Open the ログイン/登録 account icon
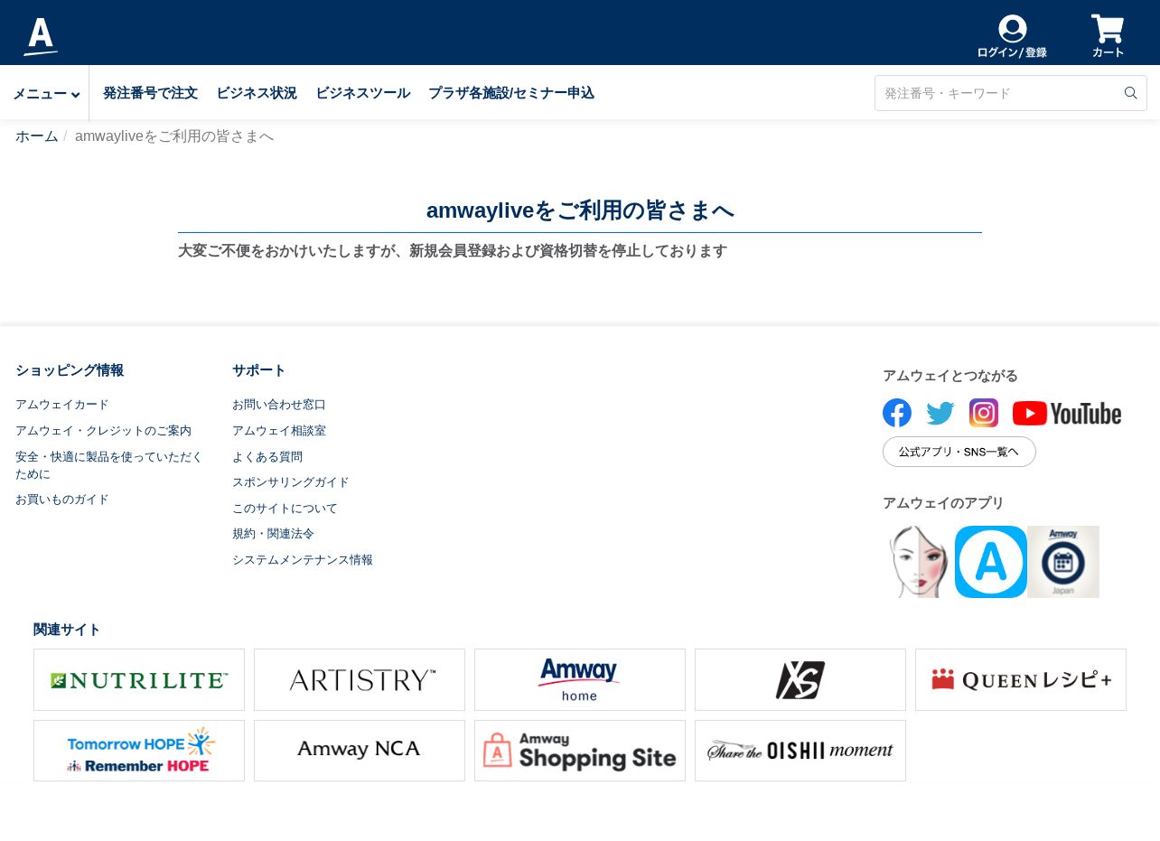The height and width of the screenshot is (841, 1160). (1012, 37)
